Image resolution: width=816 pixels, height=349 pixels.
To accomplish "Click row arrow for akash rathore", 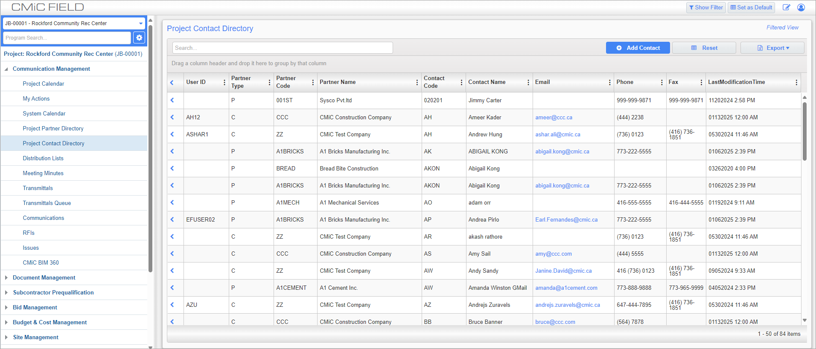I will (172, 237).
